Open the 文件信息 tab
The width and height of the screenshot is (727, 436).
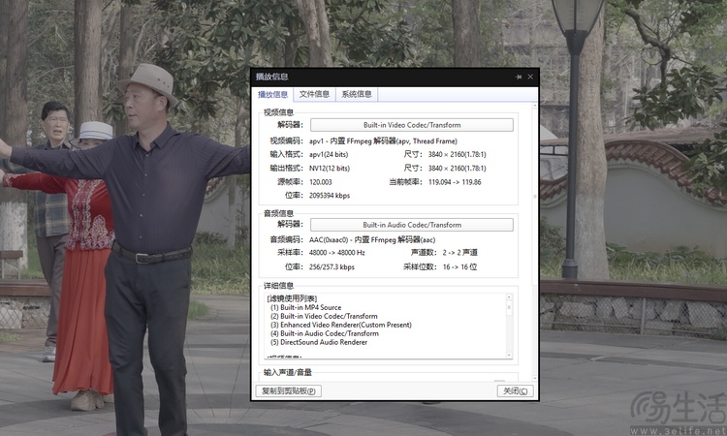pyautogui.click(x=314, y=94)
